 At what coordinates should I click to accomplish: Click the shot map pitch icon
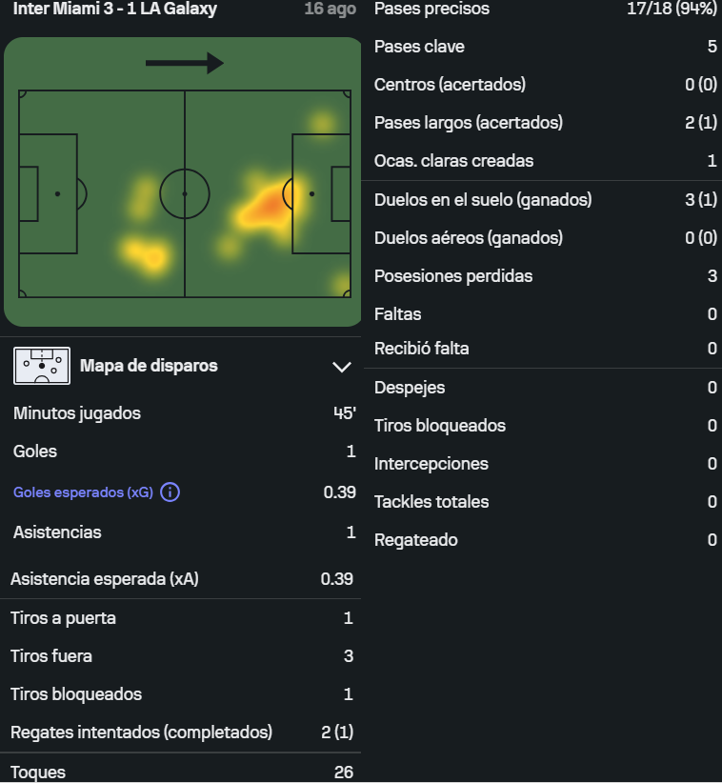click(42, 366)
